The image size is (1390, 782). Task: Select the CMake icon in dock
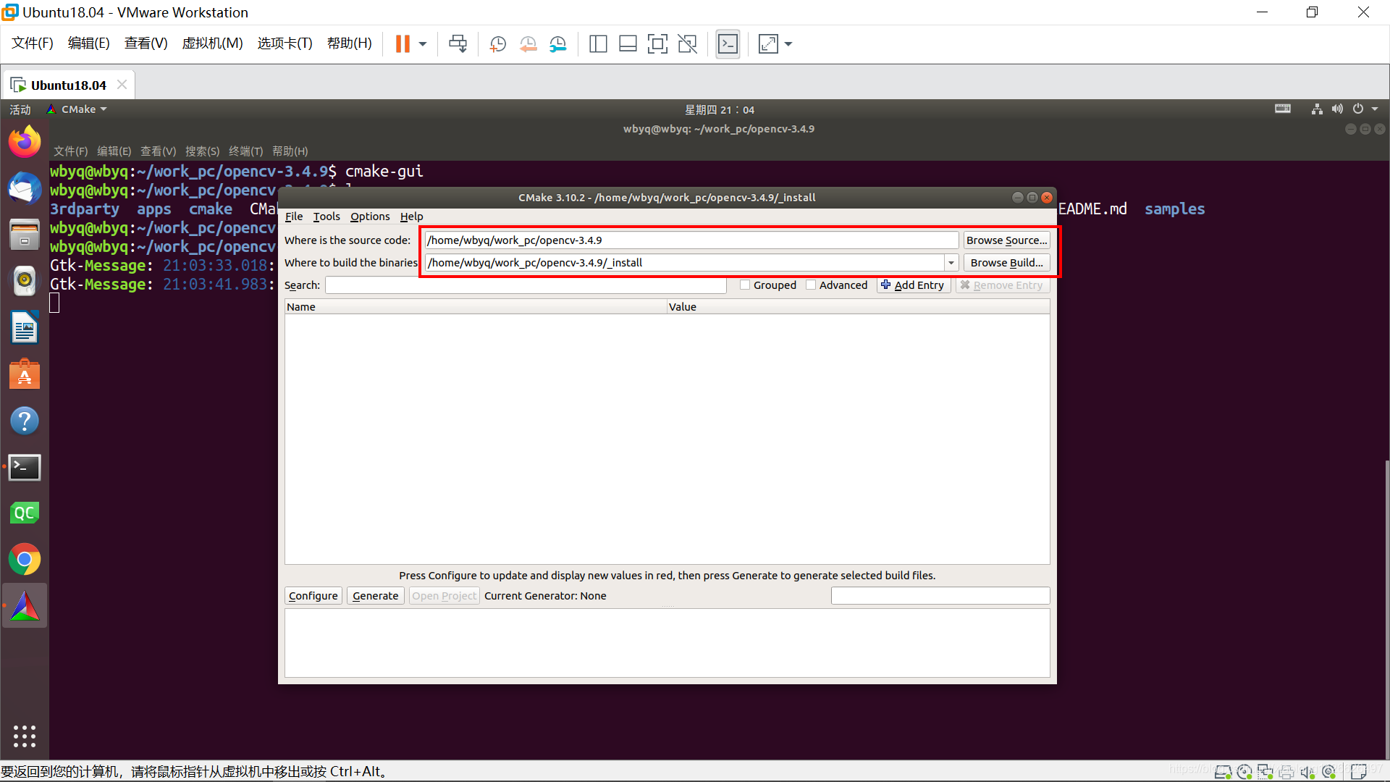coord(25,606)
